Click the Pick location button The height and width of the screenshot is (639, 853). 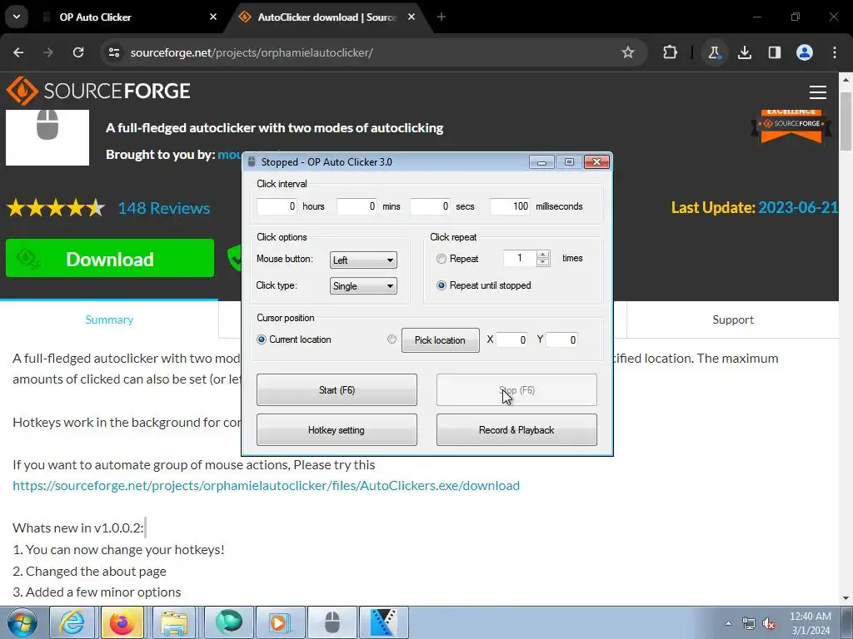click(x=440, y=340)
